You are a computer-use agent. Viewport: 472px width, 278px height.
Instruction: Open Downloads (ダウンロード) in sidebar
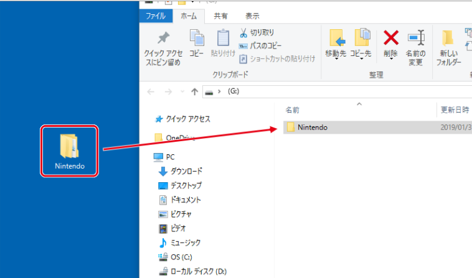[181, 171]
